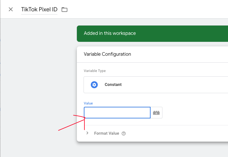Insert a variable using the brick icon

click(x=156, y=113)
